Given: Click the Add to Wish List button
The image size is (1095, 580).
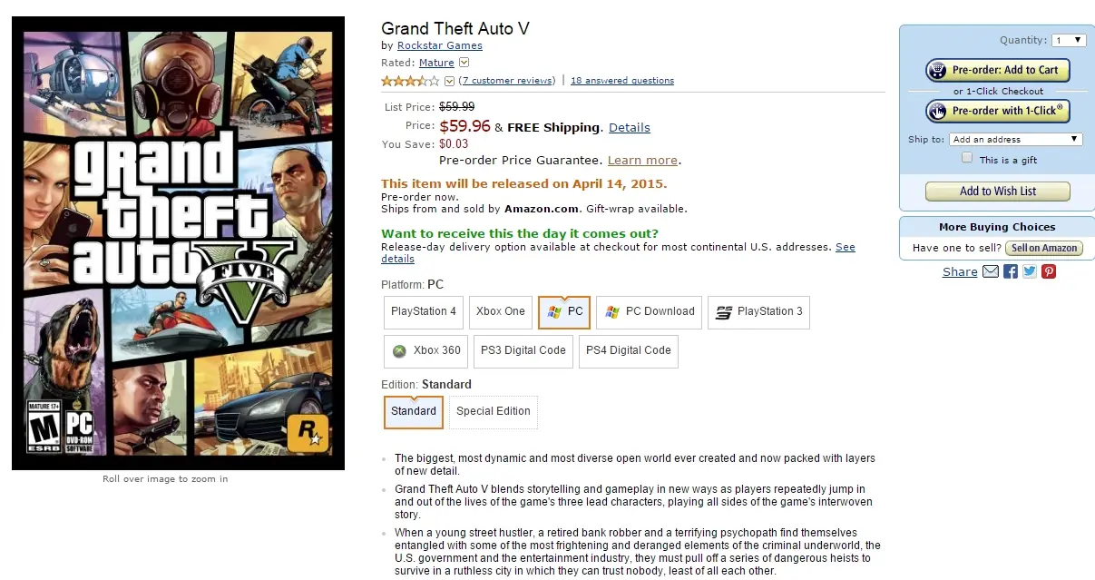Looking at the screenshot, I should [x=997, y=192].
